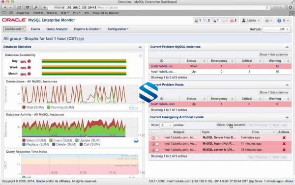Viewport: 295px width, 185px height.
Task: Open the Reports & Graphs menu
Action: [x=88, y=29]
